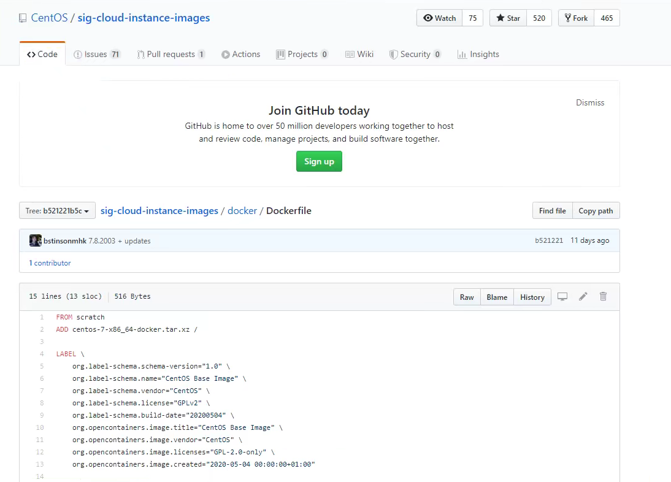Fork the repository
Viewport: 671px width, 482px height.
click(575, 18)
